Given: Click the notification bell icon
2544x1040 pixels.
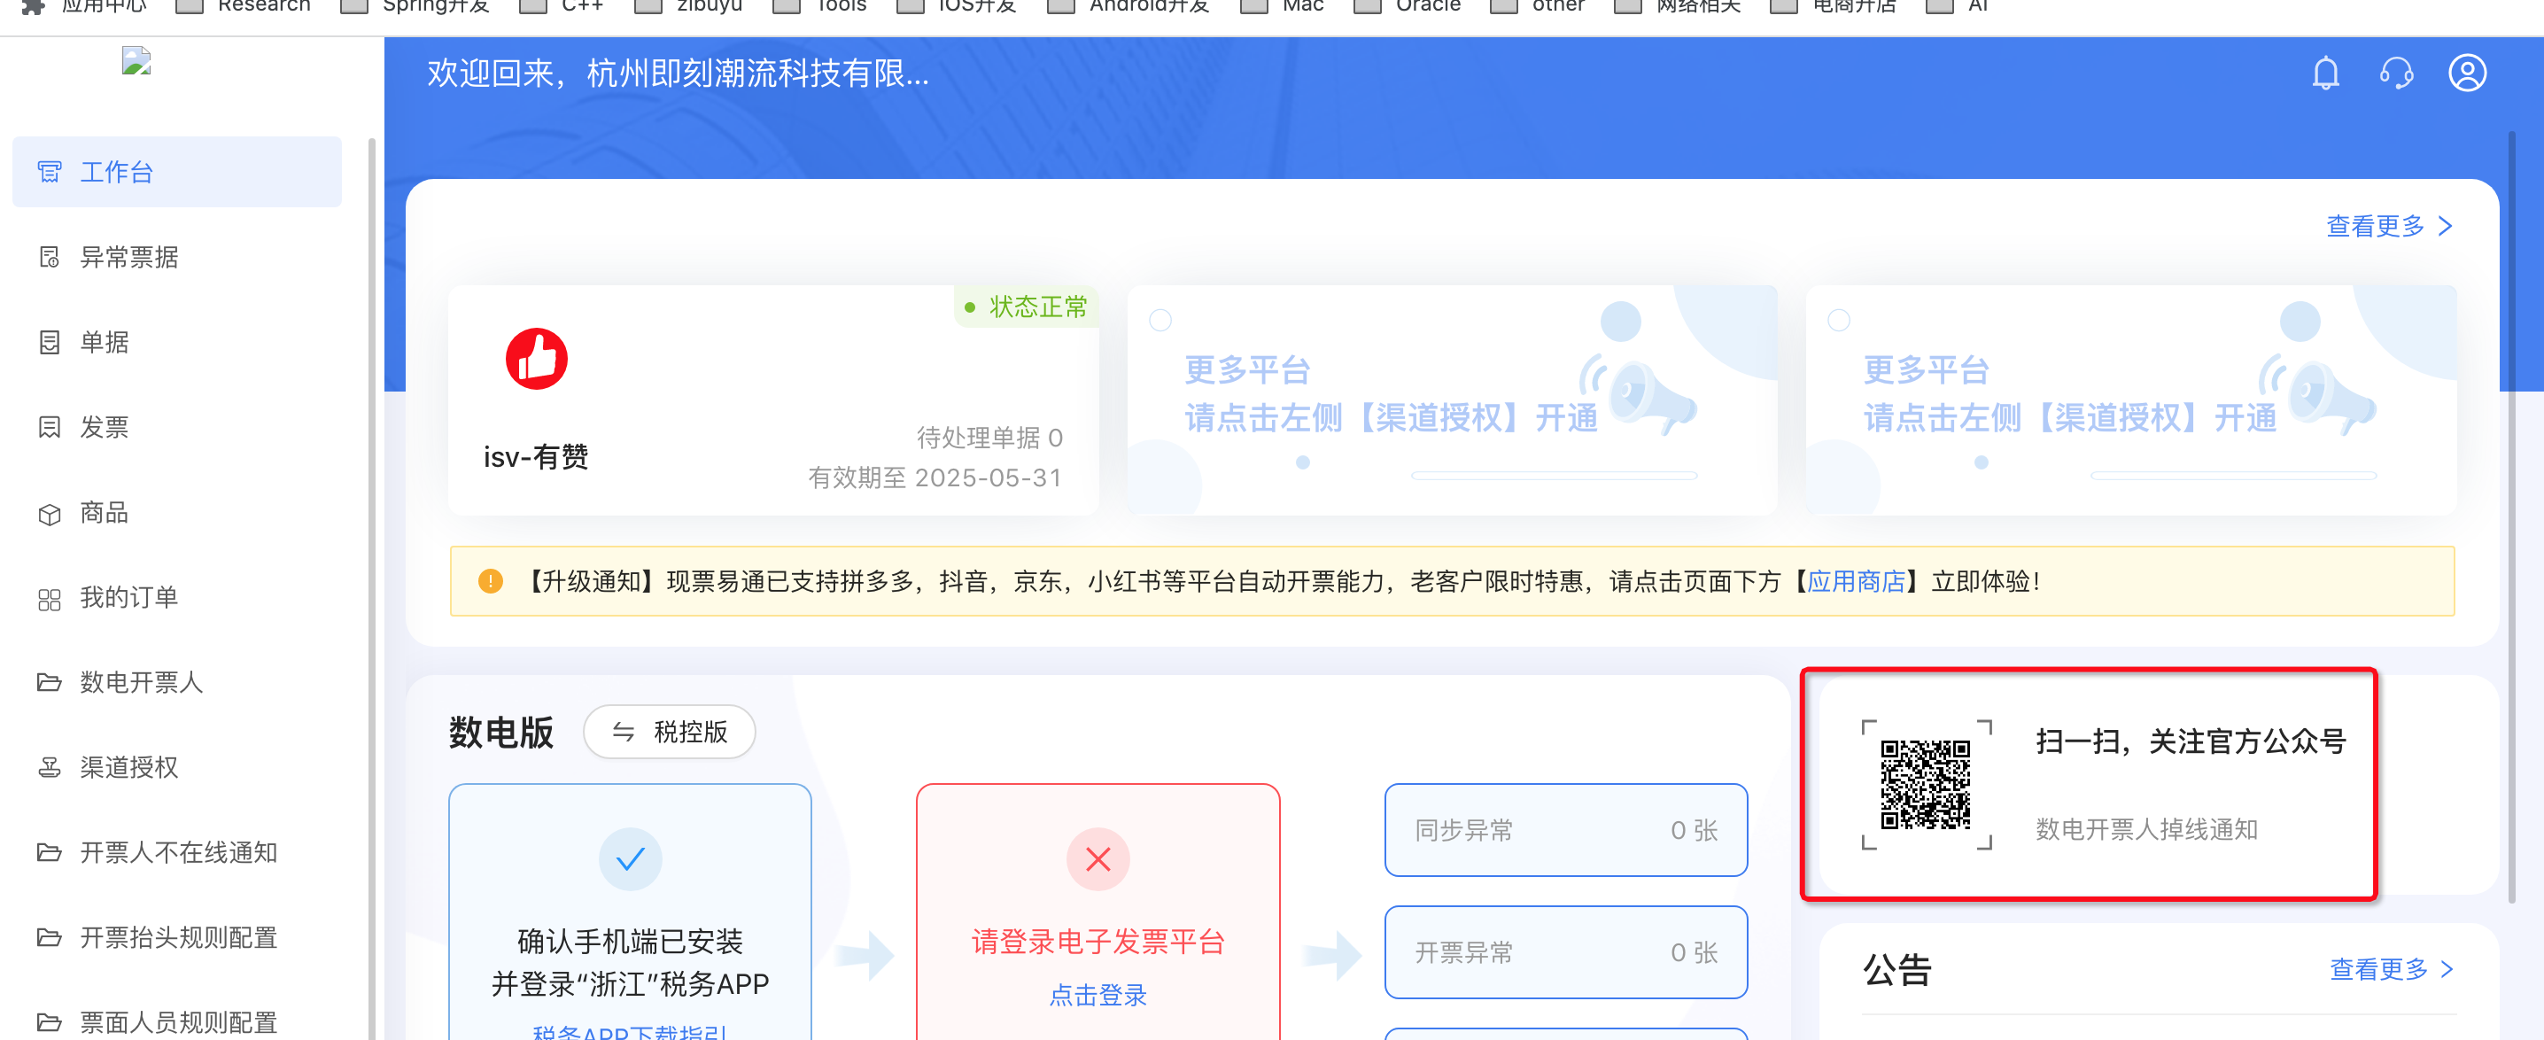Looking at the screenshot, I should [x=2324, y=74].
